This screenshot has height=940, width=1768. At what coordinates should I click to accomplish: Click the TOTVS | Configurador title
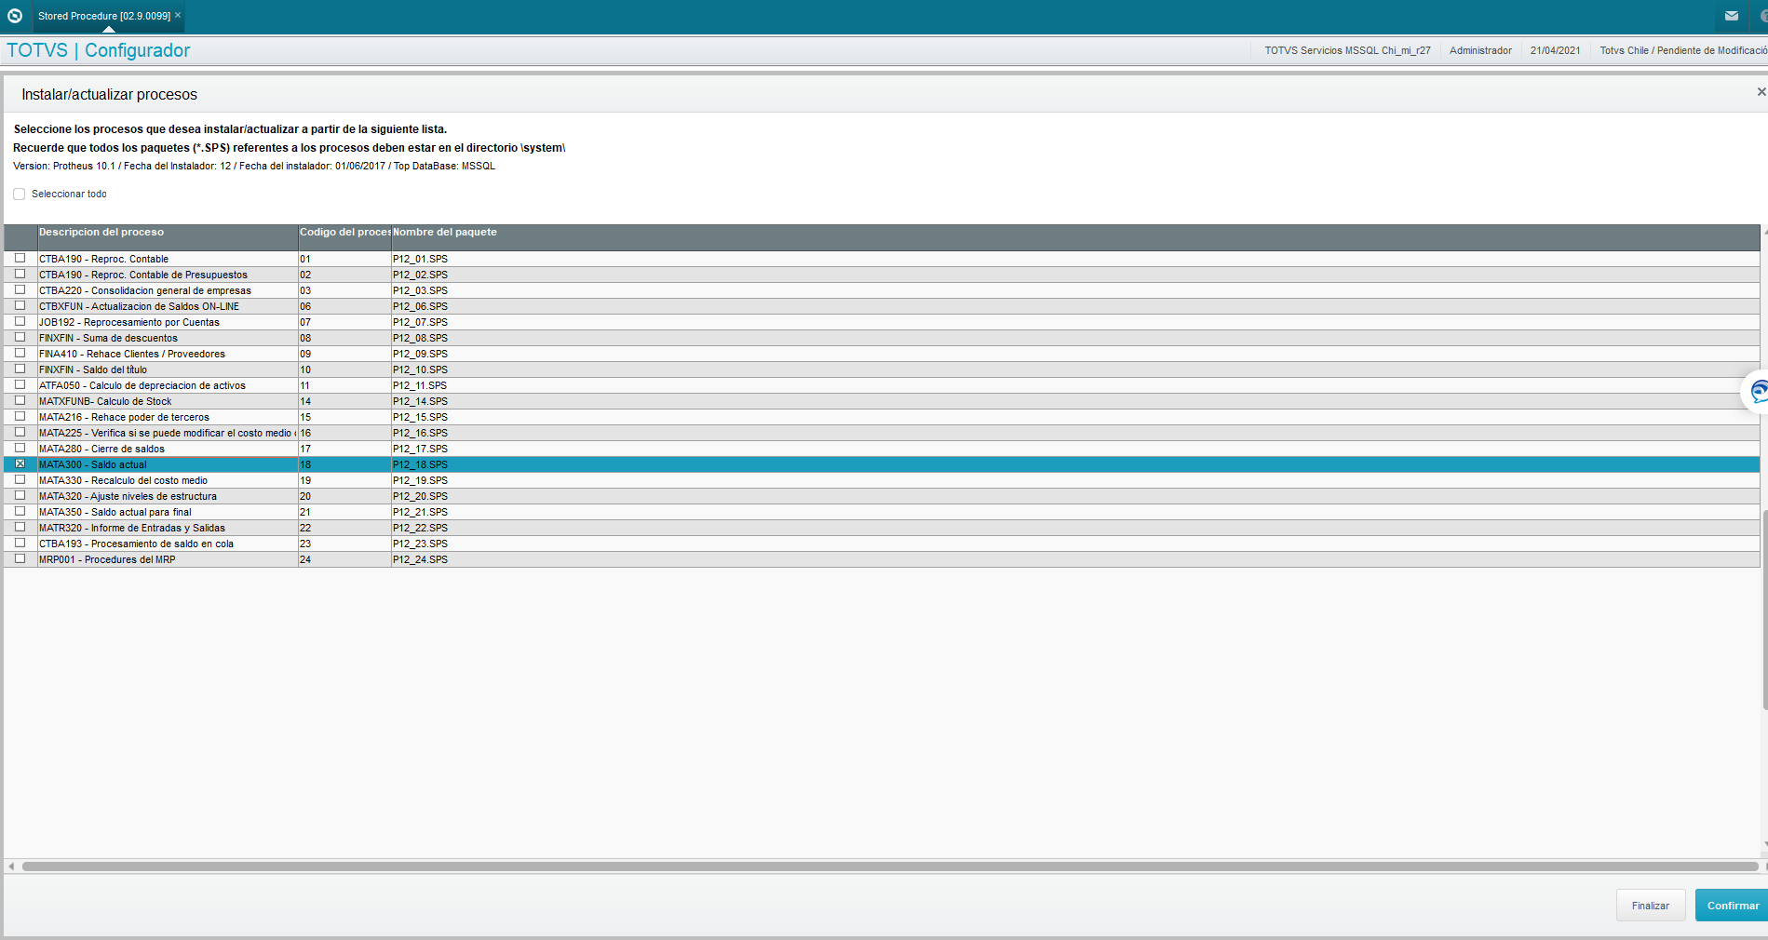click(99, 50)
